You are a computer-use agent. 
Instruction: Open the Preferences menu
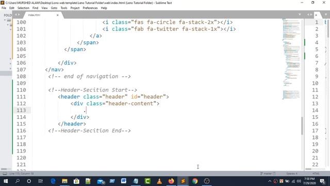90,8
